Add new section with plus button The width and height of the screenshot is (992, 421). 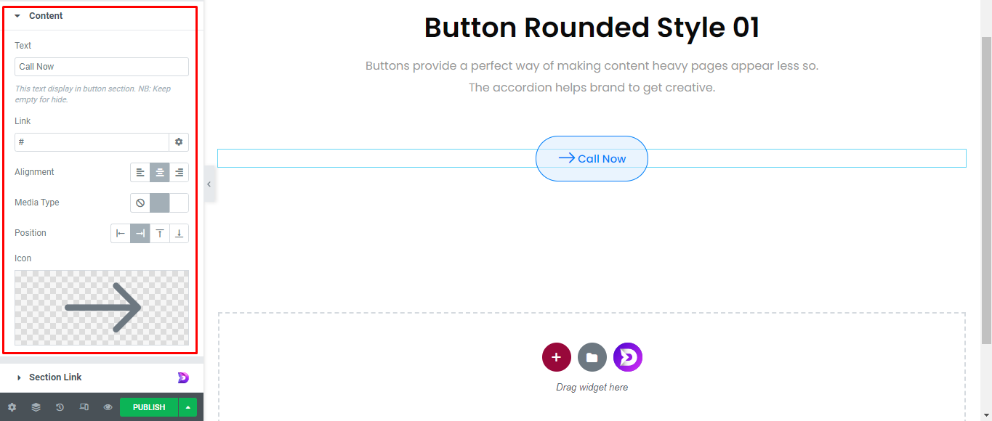pyautogui.click(x=556, y=357)
